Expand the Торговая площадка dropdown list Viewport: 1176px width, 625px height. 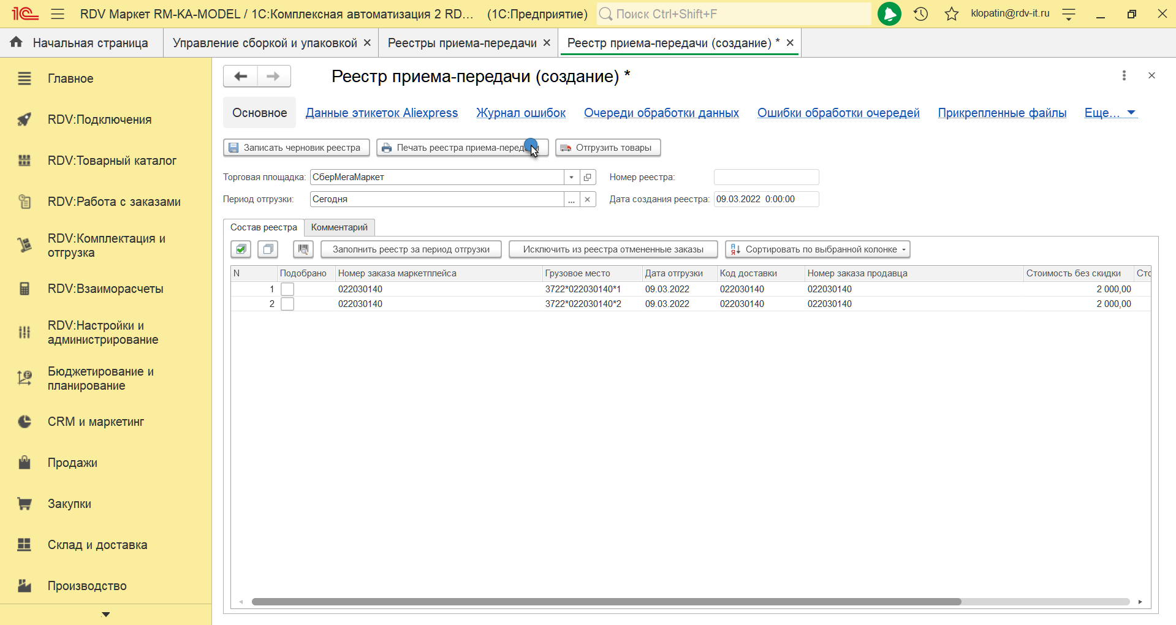pyautogui.click(x=571, y=177)
